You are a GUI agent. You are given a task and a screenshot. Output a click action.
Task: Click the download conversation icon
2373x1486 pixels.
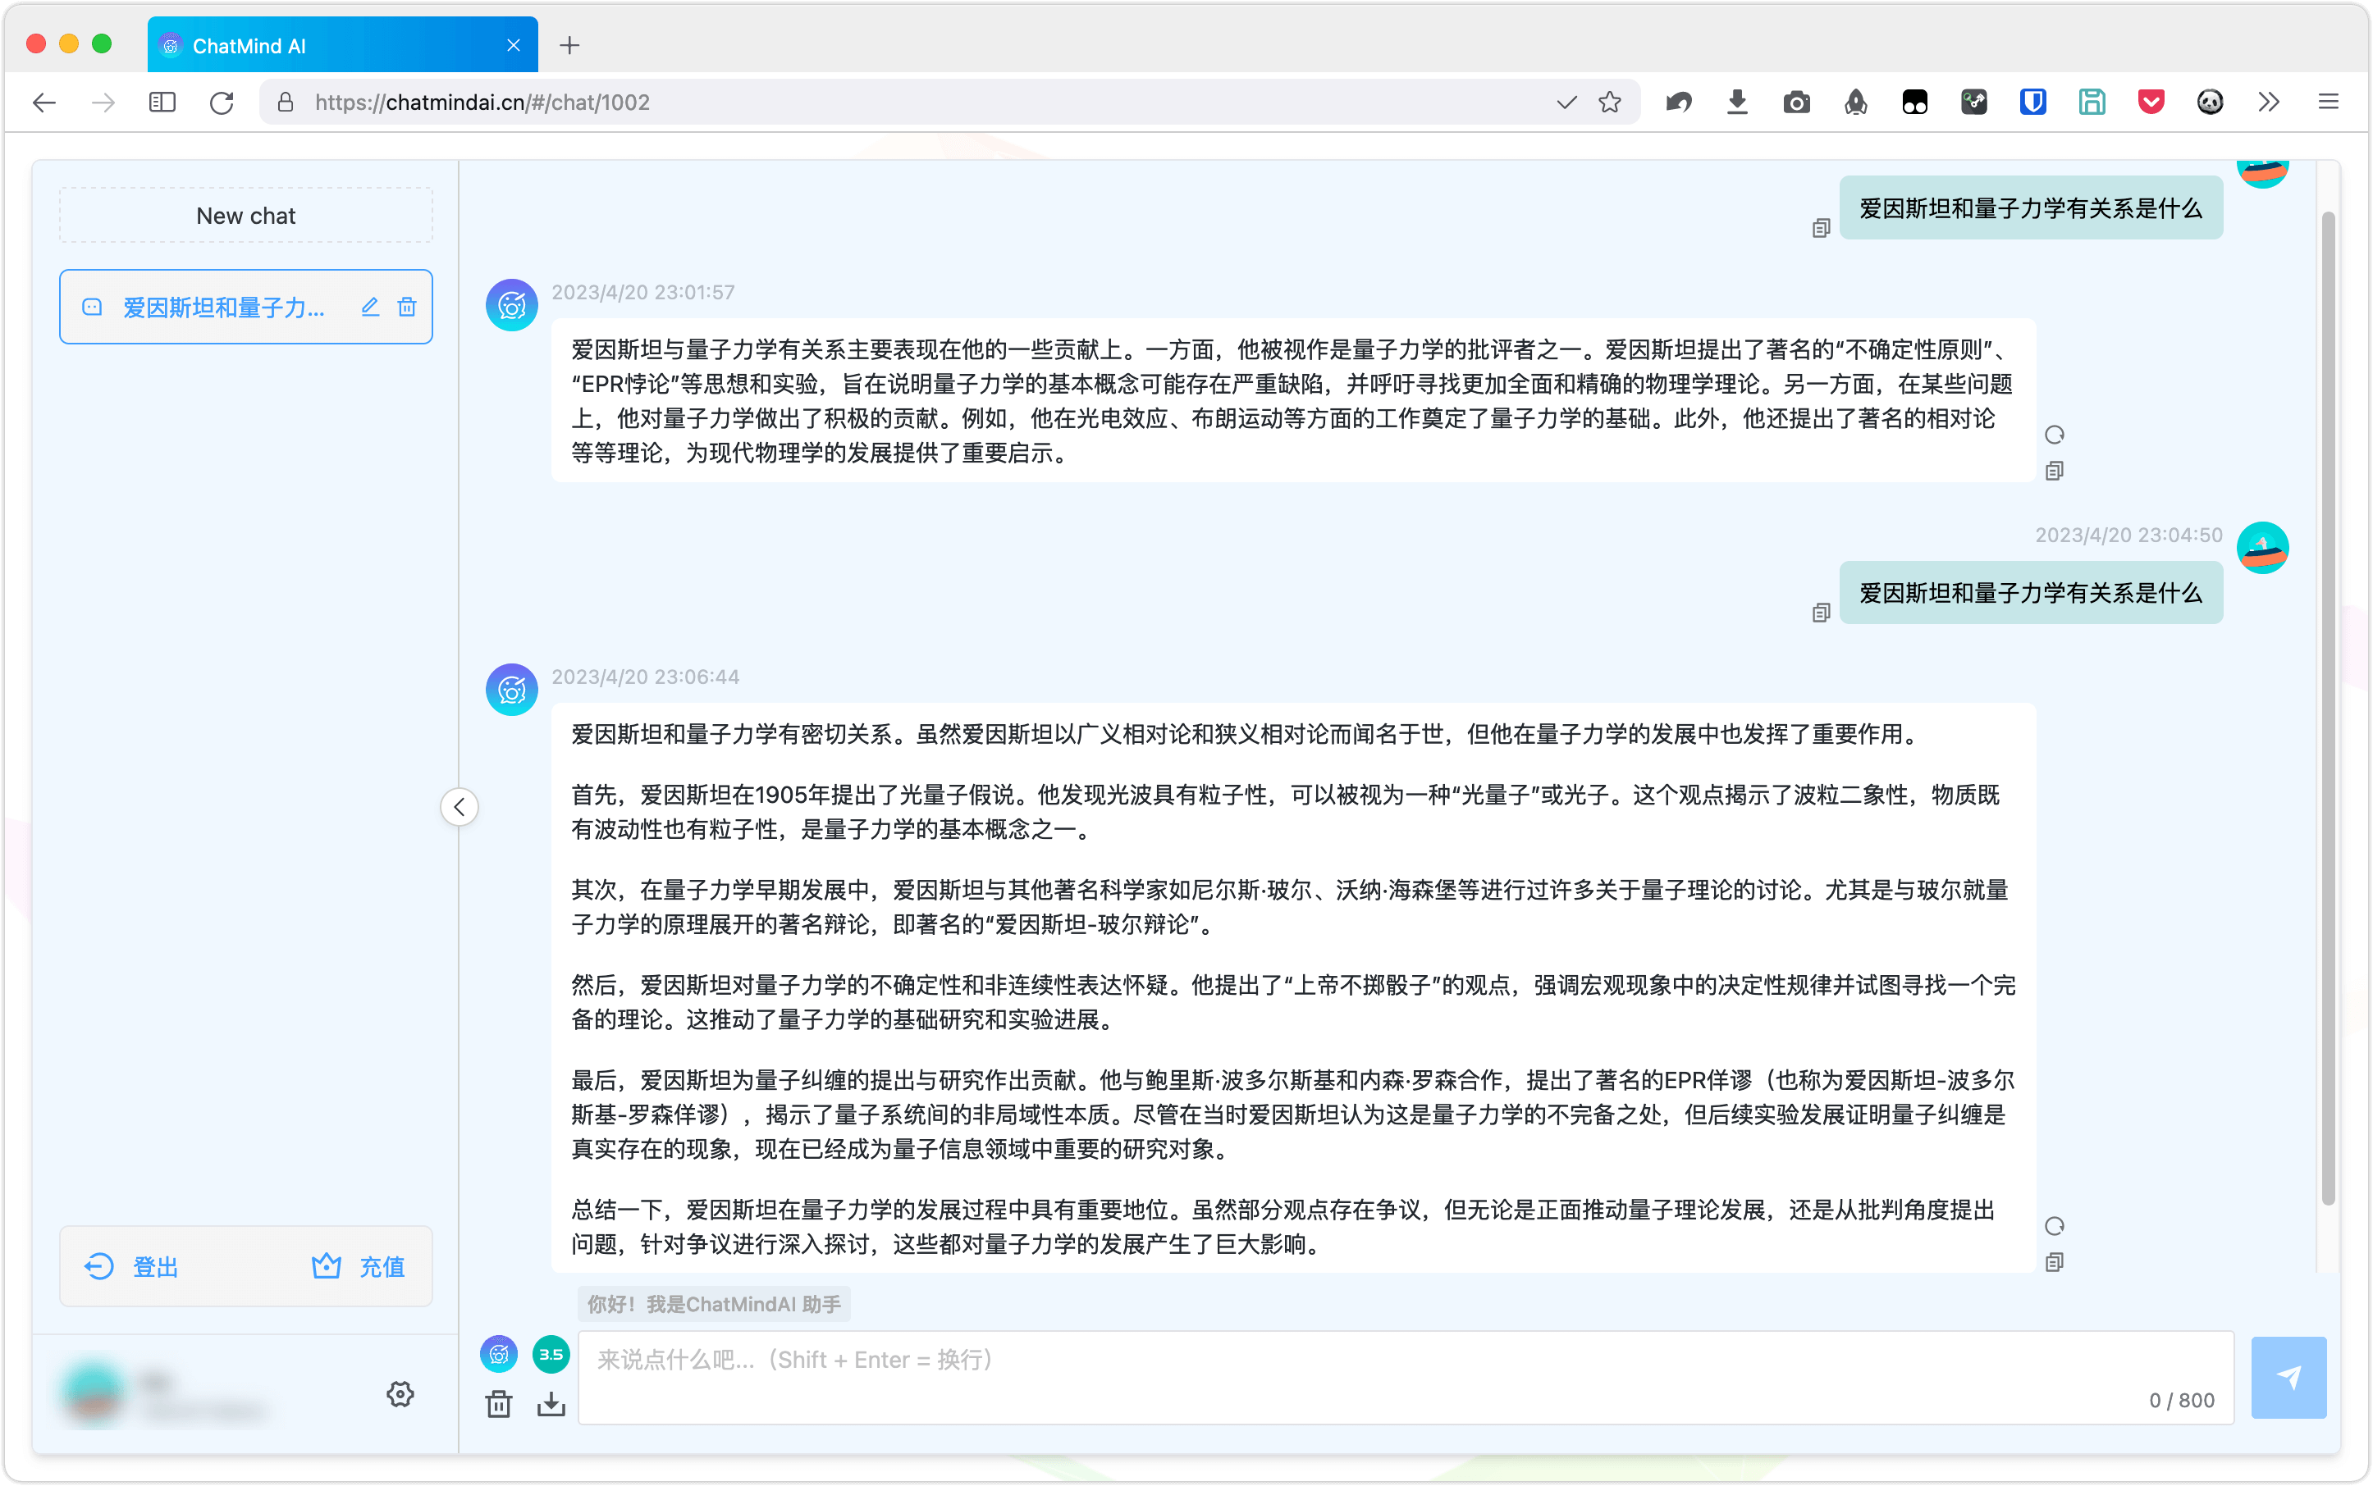tap(551, 1405)
